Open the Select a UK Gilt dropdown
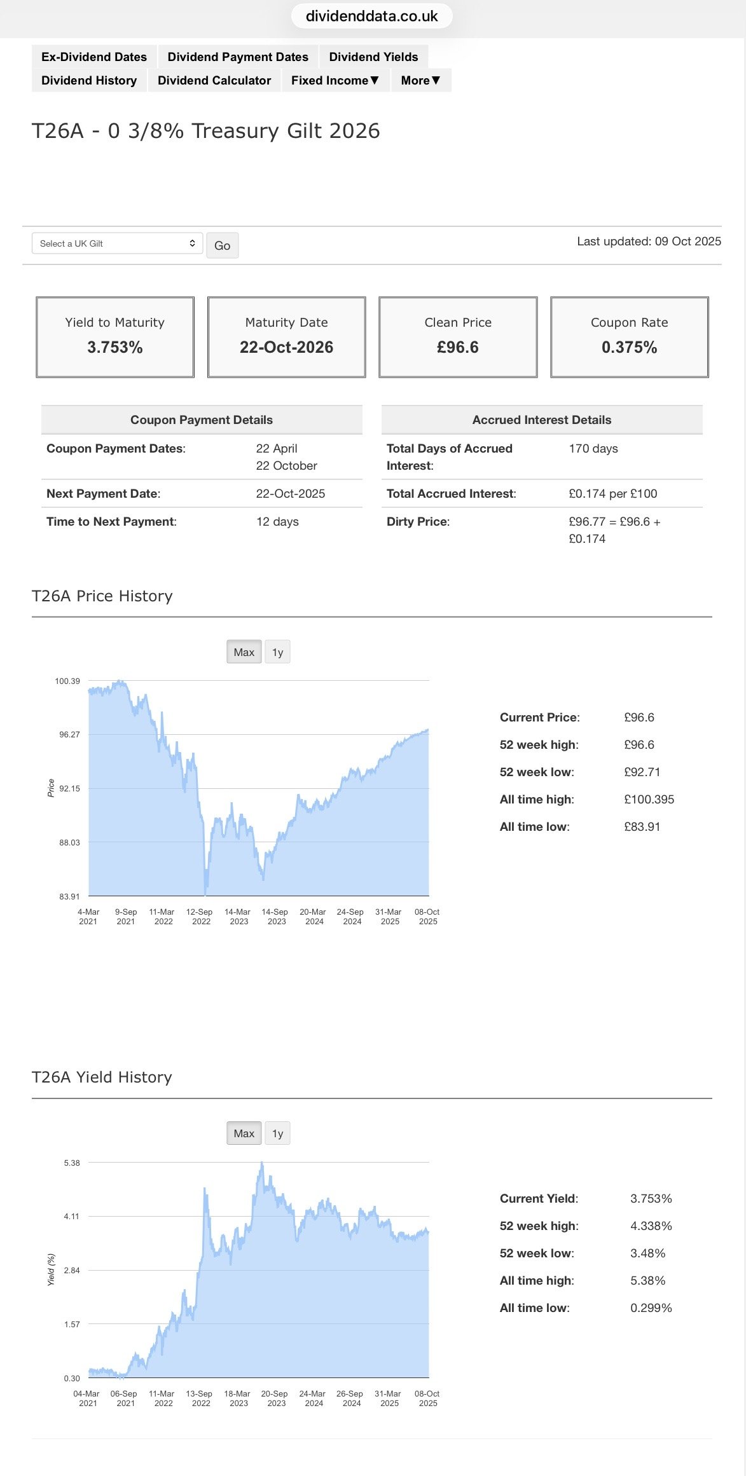 click(x=117, y=243)
